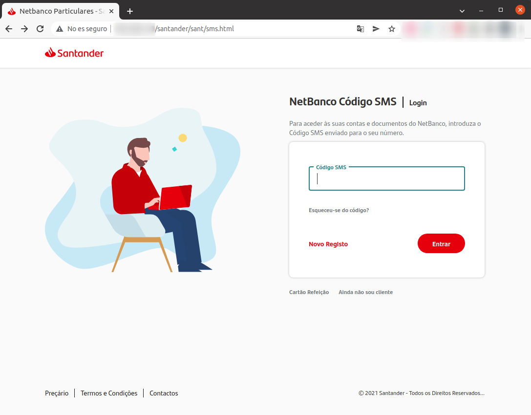Open a new browser tab
The height and width of the screenshot is (415, 531).
(x=130, y=11)
